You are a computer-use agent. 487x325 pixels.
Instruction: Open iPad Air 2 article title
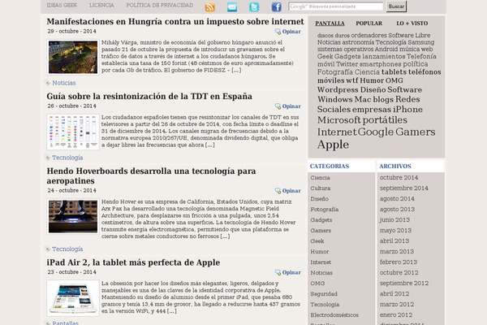point(133,262)
